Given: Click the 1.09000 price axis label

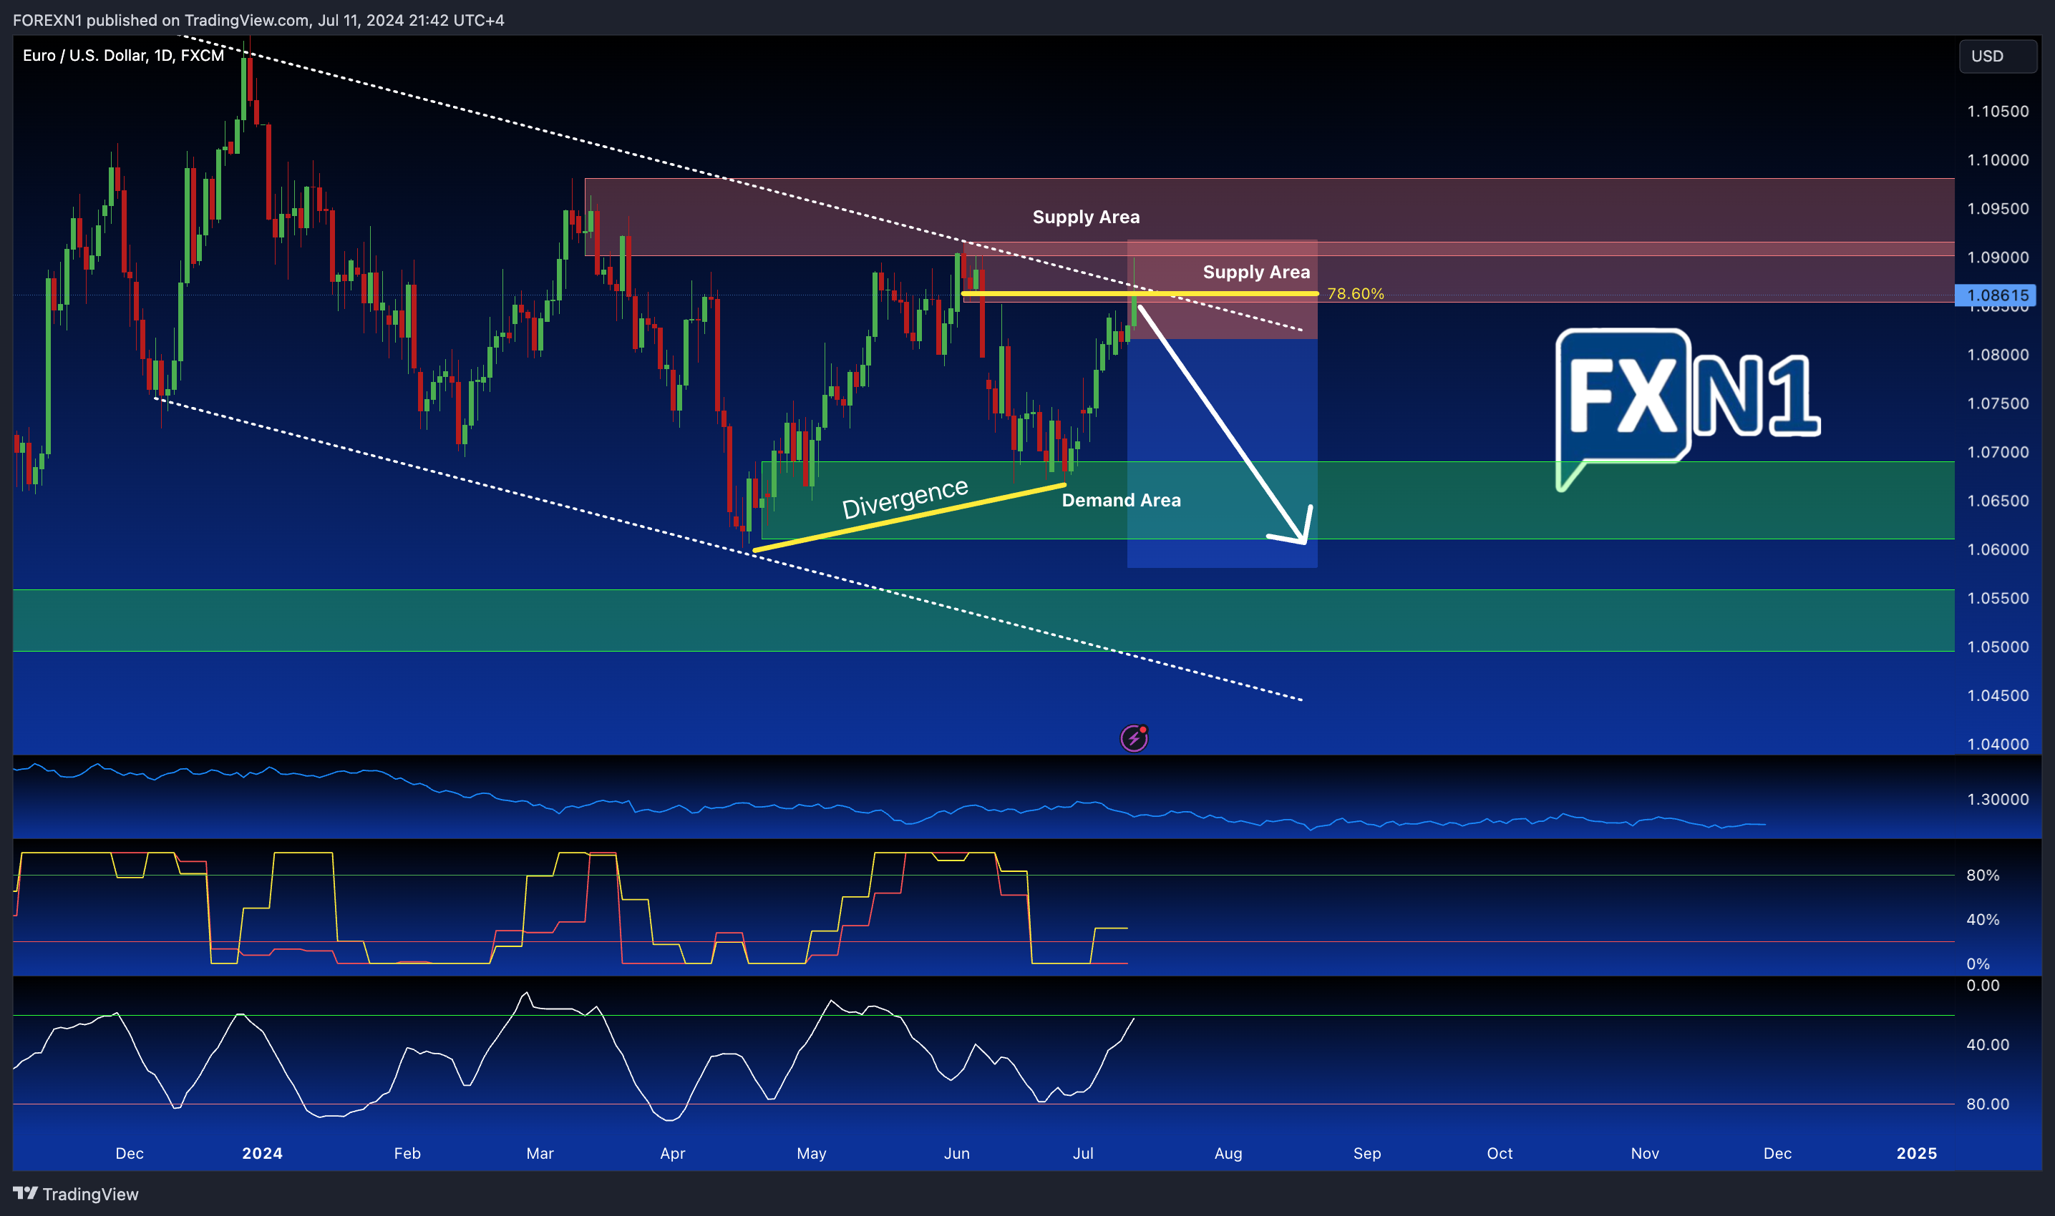Looking at the screenshot, I should (1998, 258).
